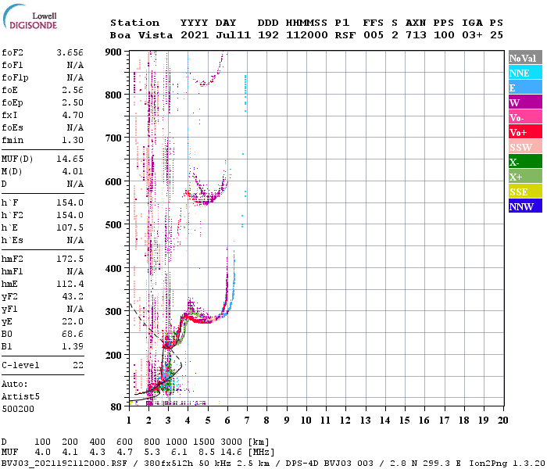Click the yF2 value 43.2
The width and height of the screenshot is (547, 469).
(73, 296)
